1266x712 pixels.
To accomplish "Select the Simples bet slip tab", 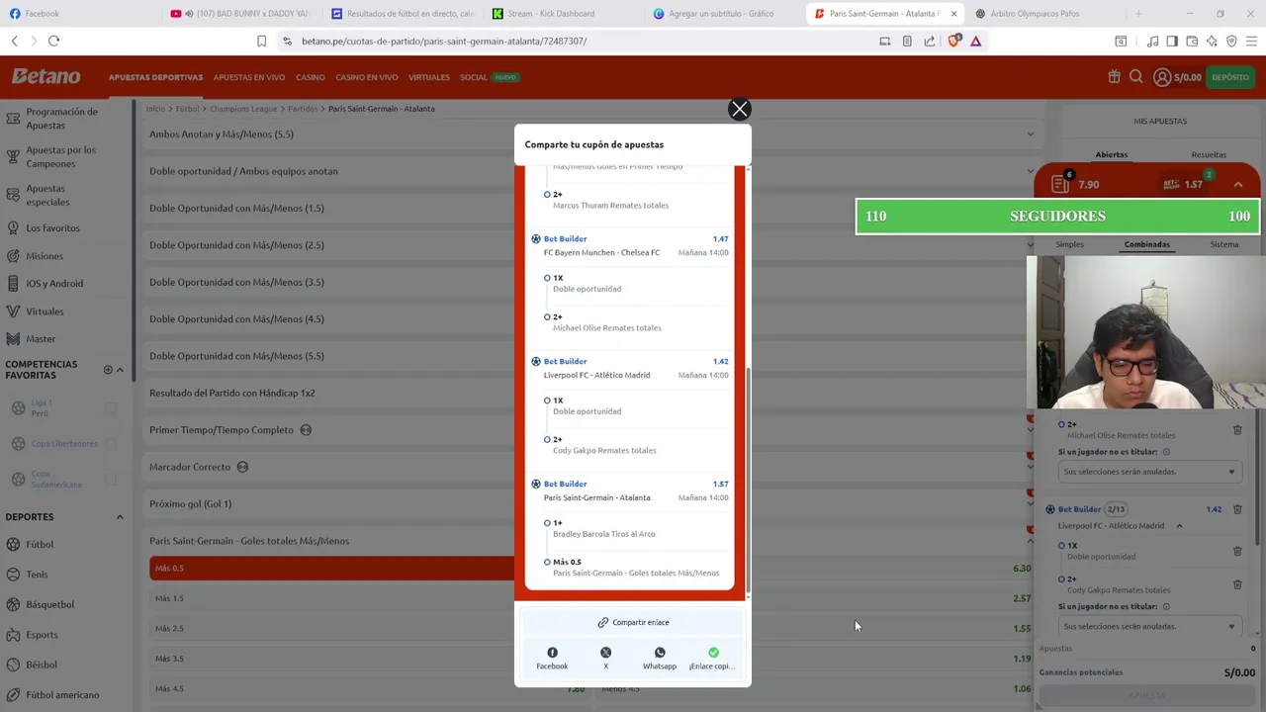I will pyautogui.click(x=1069, y=244).
